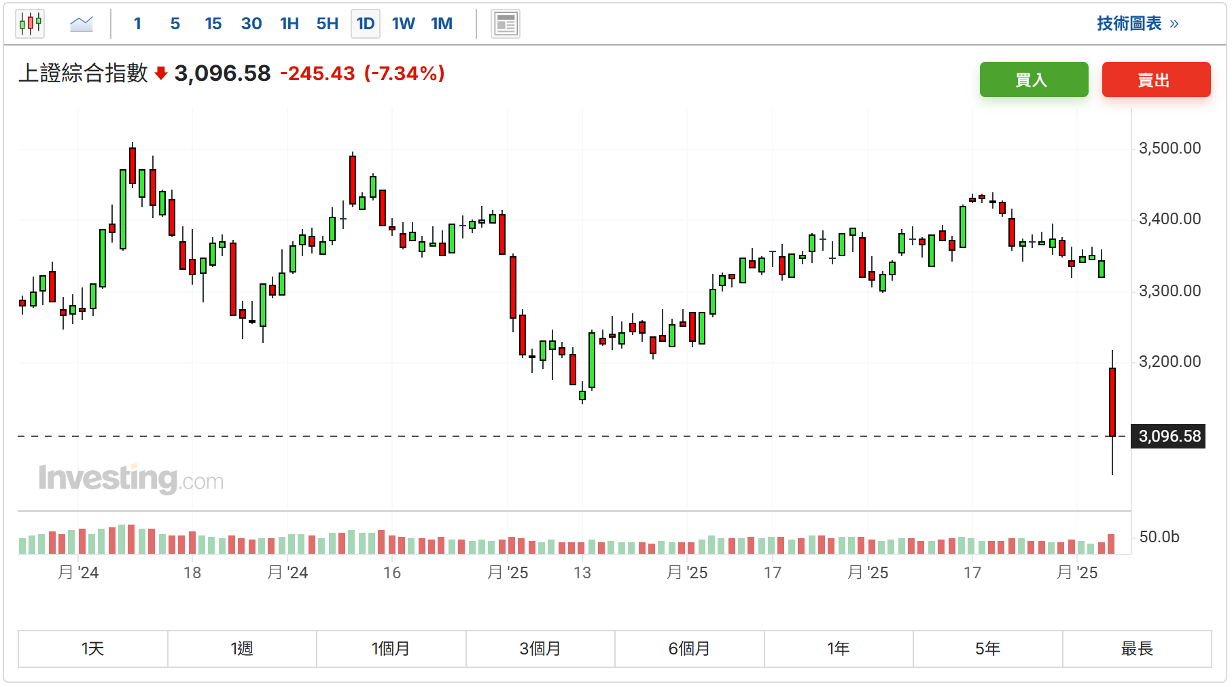The height and width of the screenshot is (687, 1232).
Task: Set interval to 5 minutes
Action: (175, 24)
